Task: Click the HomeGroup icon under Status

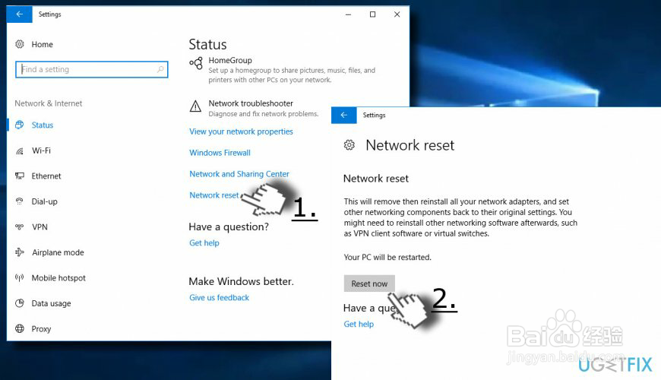Action: click(196, 63)
